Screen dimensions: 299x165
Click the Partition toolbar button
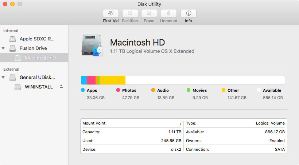pyautogui.click(x=130, y=13)
